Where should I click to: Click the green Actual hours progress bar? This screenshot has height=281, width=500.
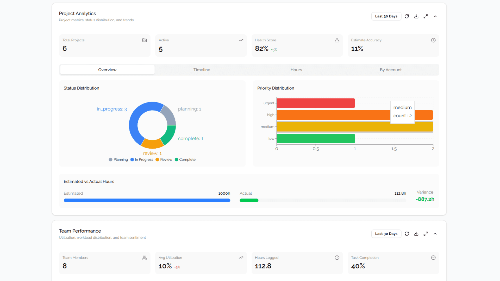(249, 200)
